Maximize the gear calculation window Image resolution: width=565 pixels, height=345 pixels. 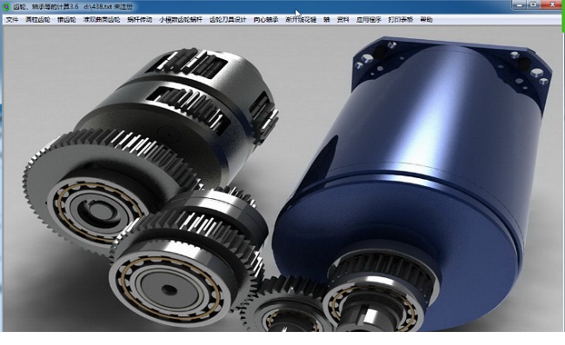(x=534, y=4)
